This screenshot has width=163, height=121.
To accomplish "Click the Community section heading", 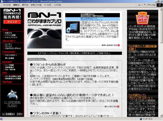I will (9, 52).
